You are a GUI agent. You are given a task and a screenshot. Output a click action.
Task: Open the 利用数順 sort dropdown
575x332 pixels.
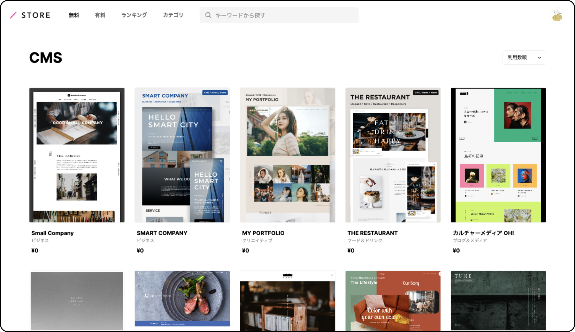(524, 57)
